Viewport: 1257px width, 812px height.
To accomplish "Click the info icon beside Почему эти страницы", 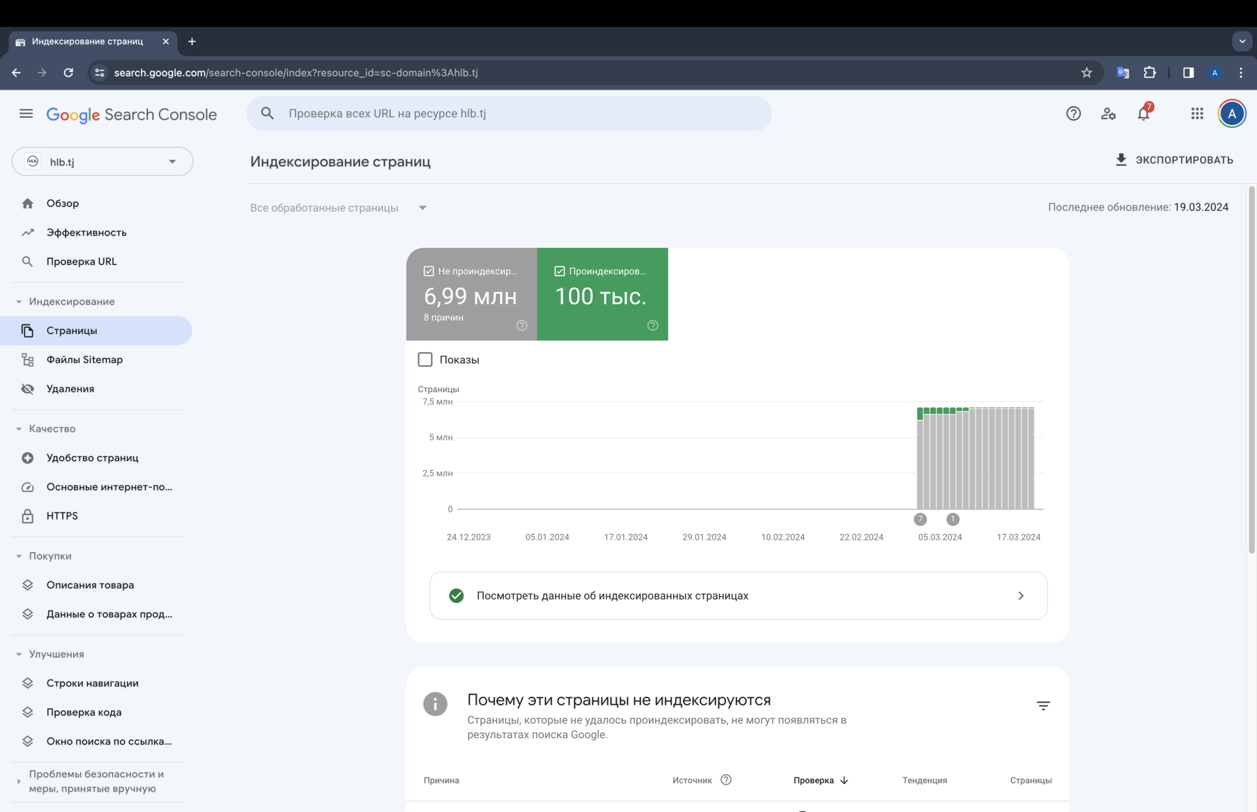I will click(435, 704).
